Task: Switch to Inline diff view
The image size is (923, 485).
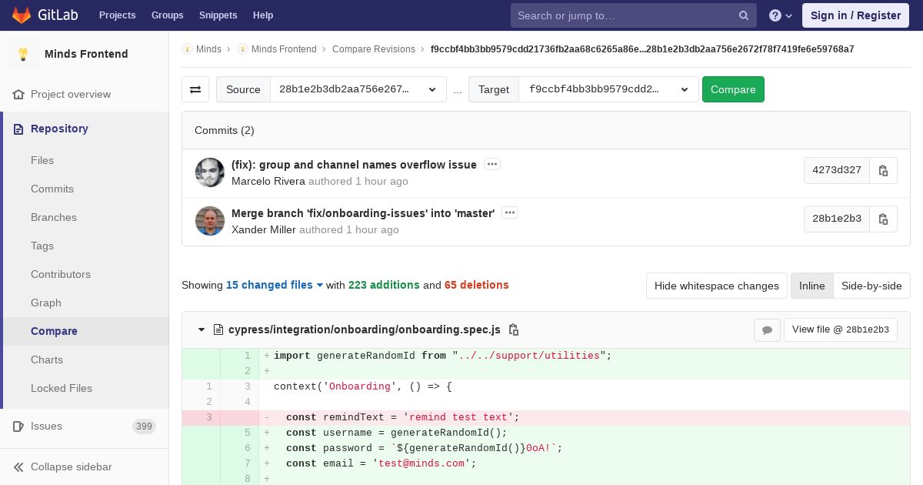Action: pos(811,286)
